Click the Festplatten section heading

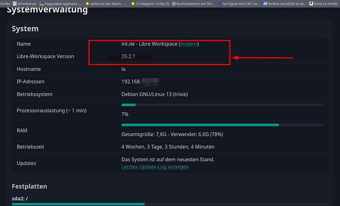pyautogui.click(x=30, y=186)
